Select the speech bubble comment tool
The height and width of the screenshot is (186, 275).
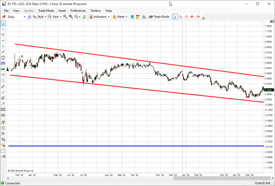(3, 64)
